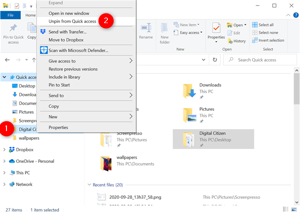Open the New submenu in context menu
This screenshot has width=300, height=214.
[x=87, y=117]
